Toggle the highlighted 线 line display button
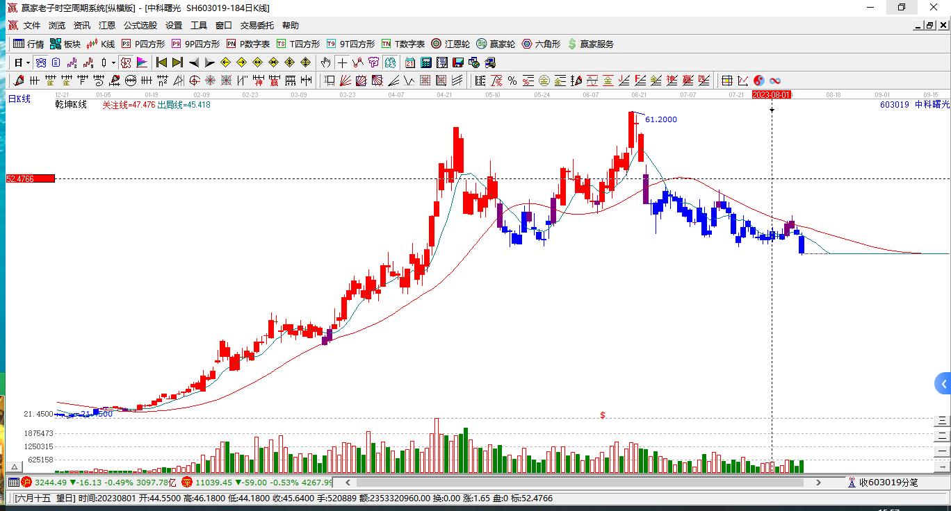The height and width of the screenshot is (511, 951). click(390, 62)
